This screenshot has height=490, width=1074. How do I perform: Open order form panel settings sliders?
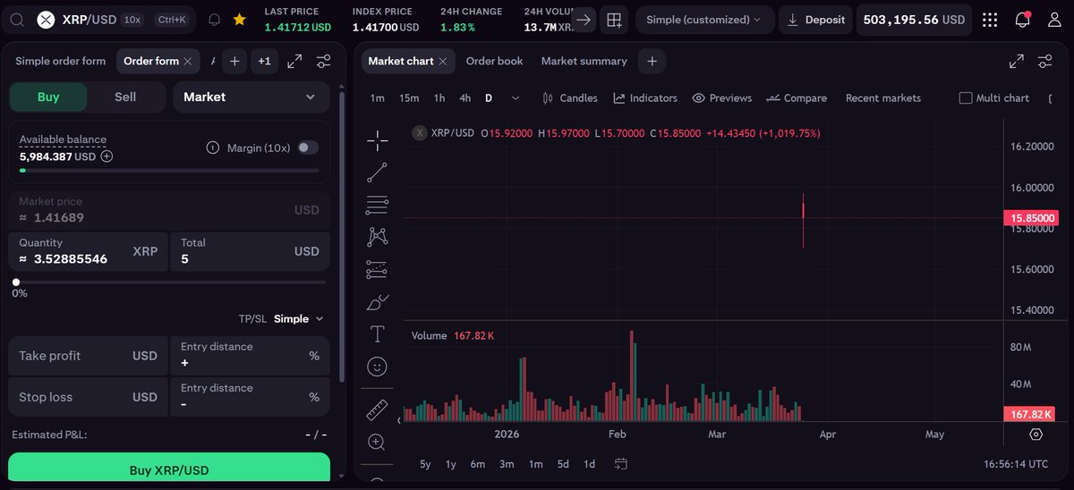(324, 61)
